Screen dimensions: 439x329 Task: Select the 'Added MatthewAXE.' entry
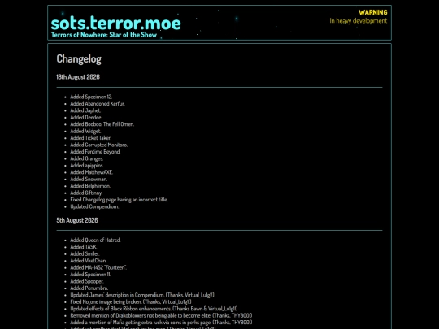point(92,172)
